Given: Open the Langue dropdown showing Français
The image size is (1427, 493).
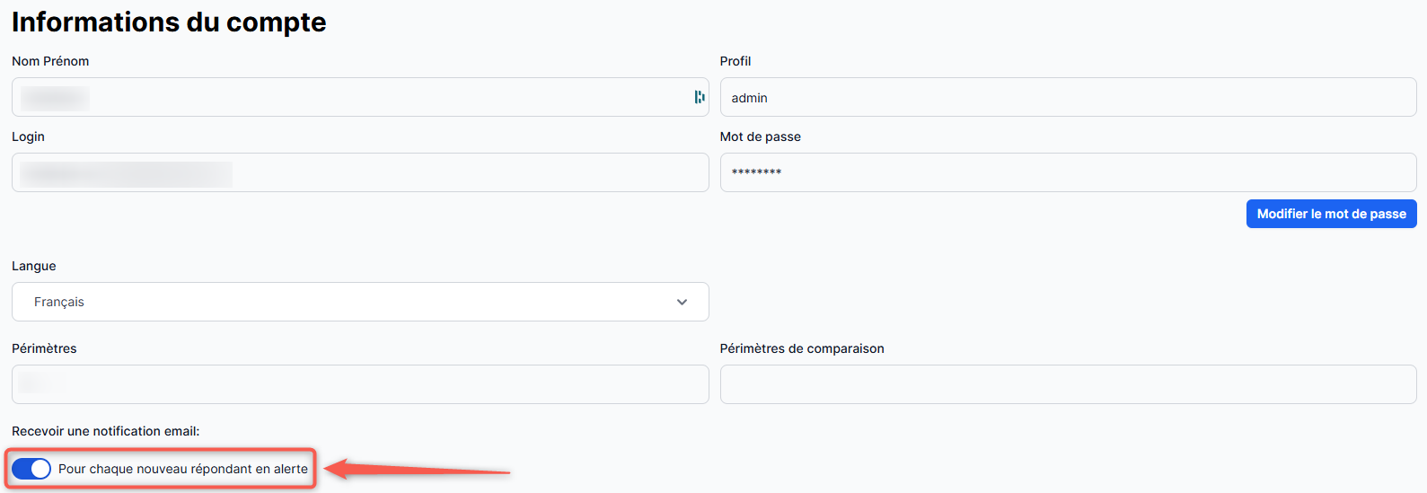Looking at the screenshot, I should (359, 302).
